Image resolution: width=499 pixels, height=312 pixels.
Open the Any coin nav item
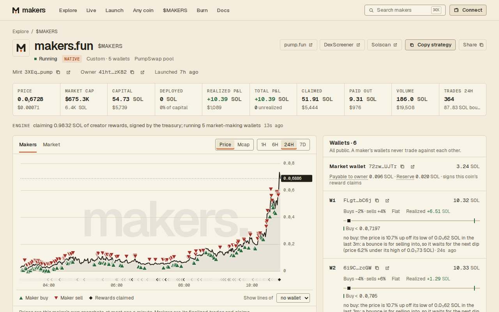pyautogui.click(x=143, y=11)
